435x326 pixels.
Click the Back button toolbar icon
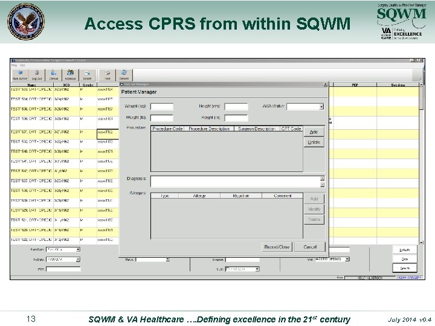[x=20, y=75]
